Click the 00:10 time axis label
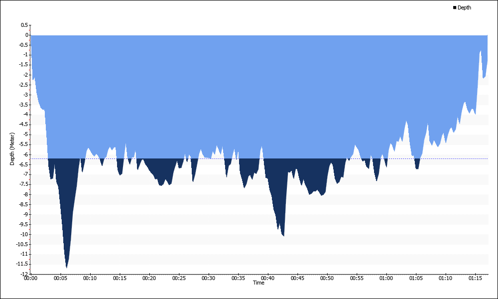This screenshot has width=498, height=299. point(90,278)
